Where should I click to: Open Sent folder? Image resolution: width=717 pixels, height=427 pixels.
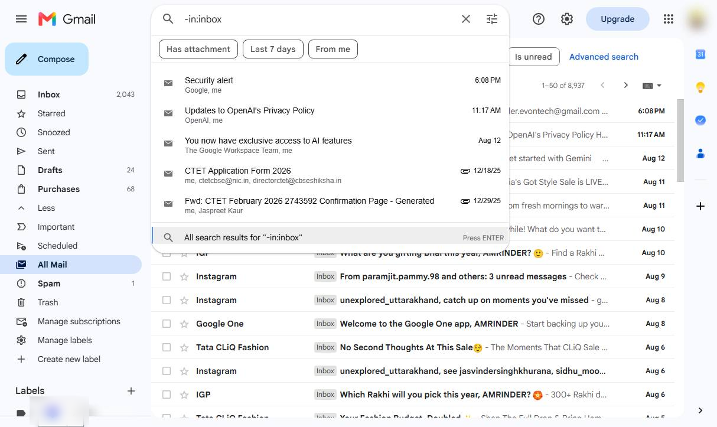coord(71,151)
